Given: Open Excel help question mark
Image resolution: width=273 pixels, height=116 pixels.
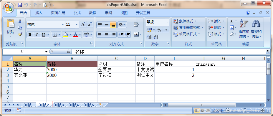Looking at the screenshot, I should (x=248, y=13).
